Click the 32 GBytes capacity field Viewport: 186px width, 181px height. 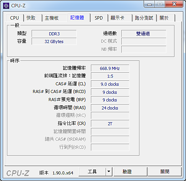(54, 42)
